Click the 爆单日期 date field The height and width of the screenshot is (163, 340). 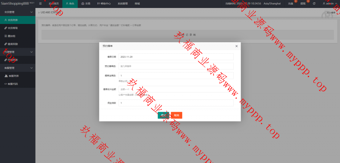click(x=176, y=57)
